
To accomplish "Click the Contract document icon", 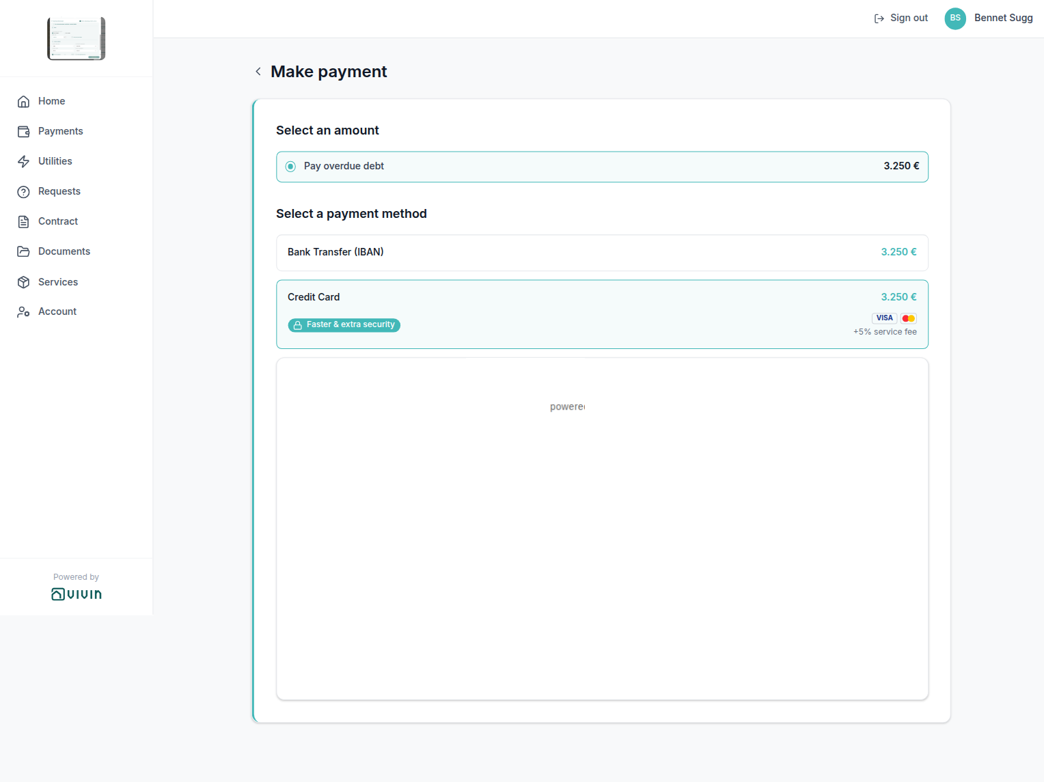I will (23, 222).
